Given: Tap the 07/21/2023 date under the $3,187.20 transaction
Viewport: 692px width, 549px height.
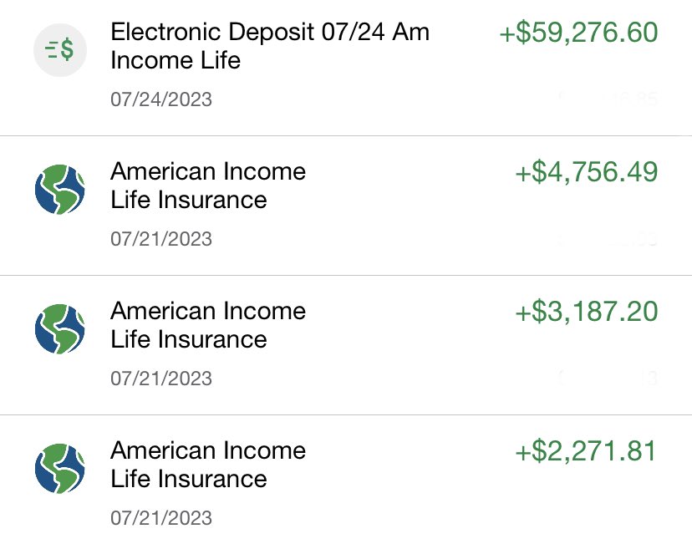Looking at the screenshot, I should pyautogui.click(x=161, y=379).
